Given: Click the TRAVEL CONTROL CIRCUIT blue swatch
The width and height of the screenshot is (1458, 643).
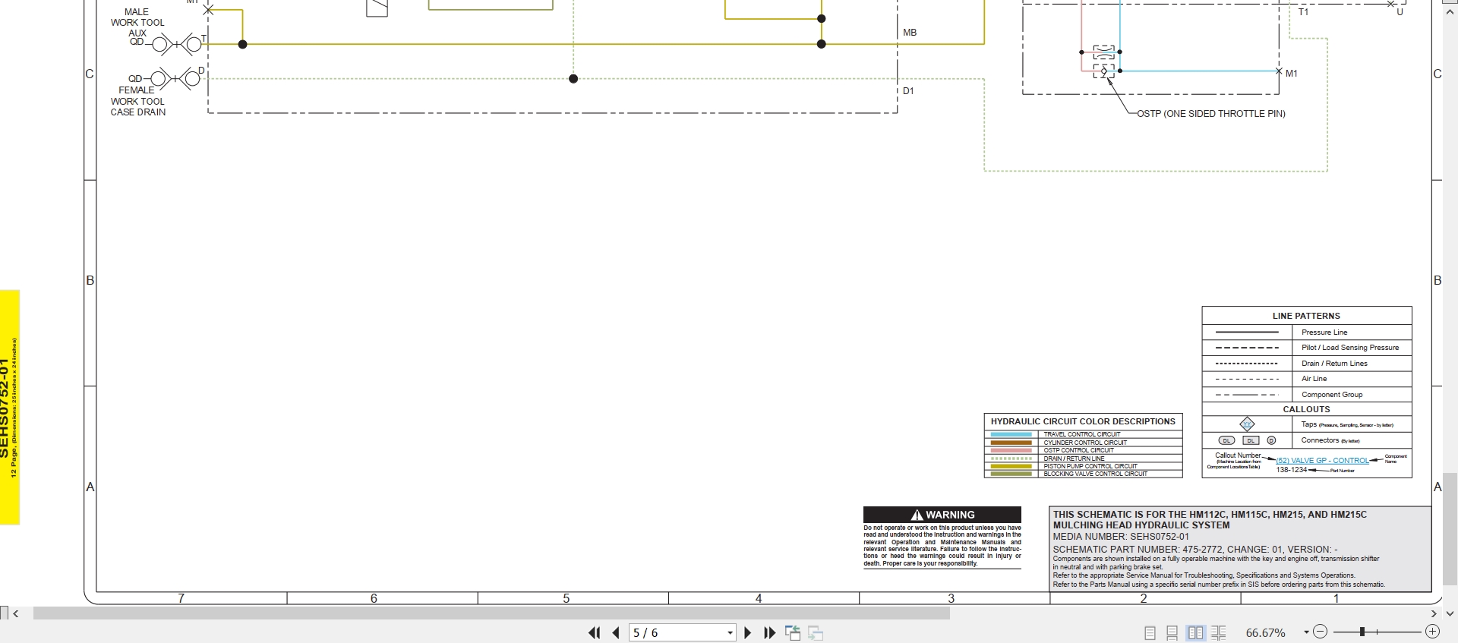Looking at the screenshot, I should pyautogui.click(x=1011, y=434).
